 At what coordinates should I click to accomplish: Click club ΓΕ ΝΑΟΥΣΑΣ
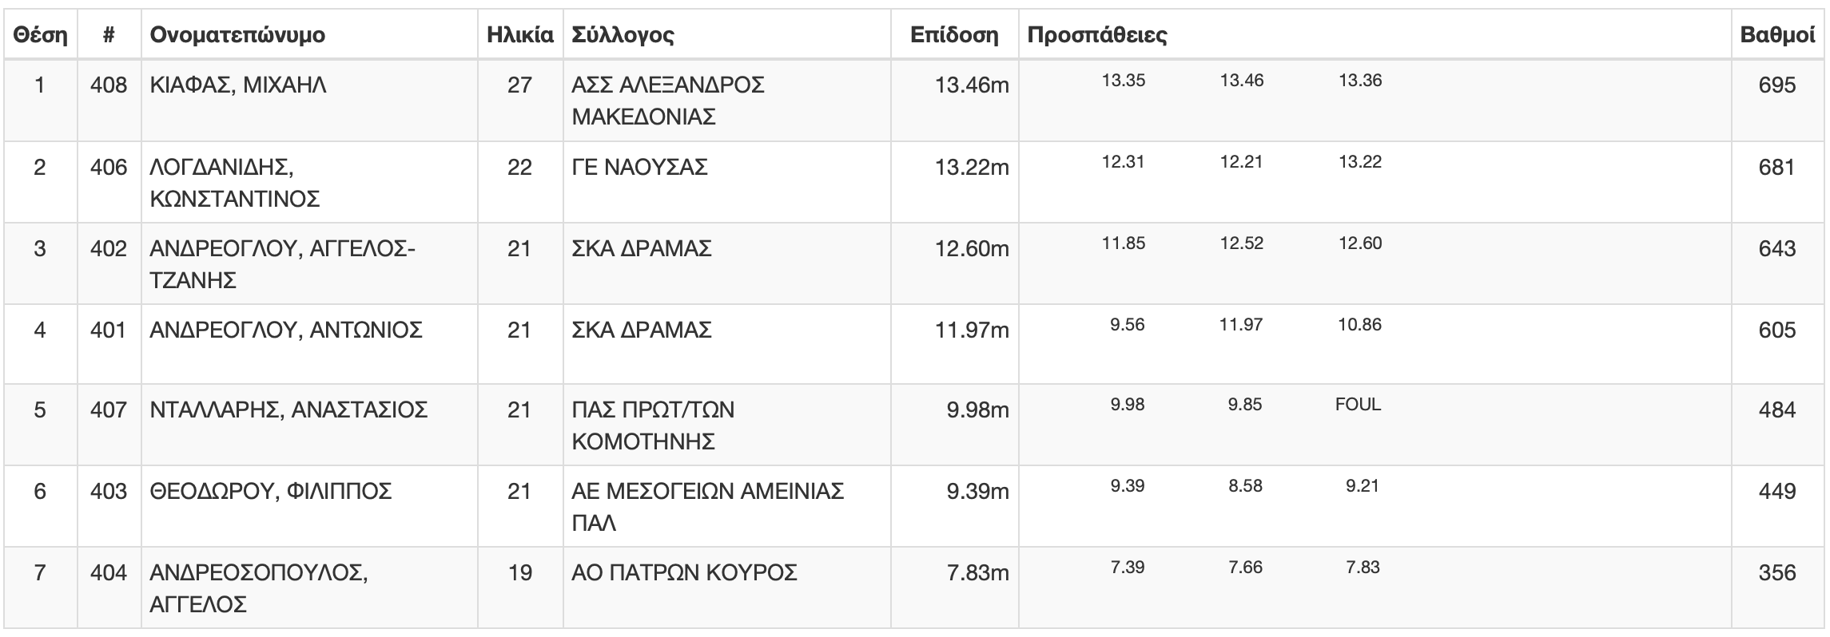[639, 167]
